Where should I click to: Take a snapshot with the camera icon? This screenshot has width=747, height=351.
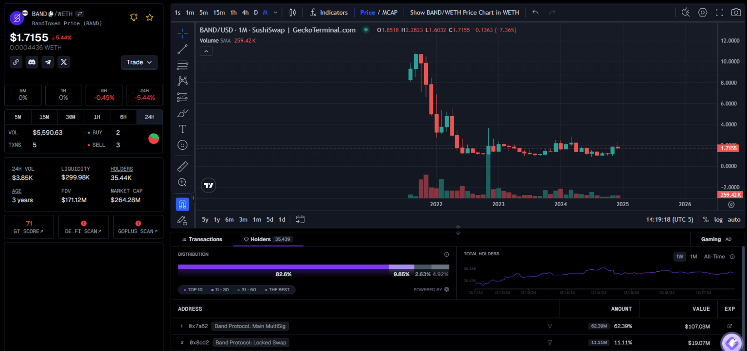[736, 12]
